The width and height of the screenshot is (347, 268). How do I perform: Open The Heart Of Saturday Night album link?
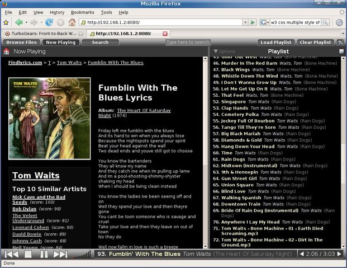144,110
